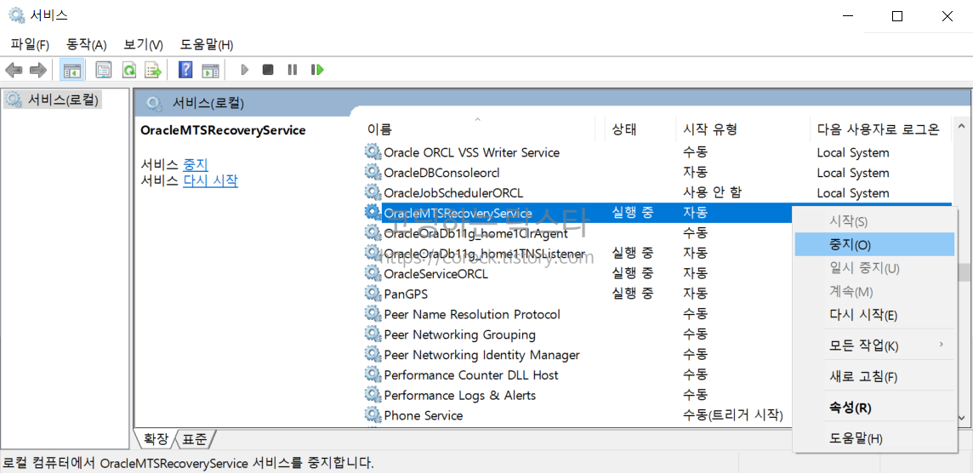Screen dimensions: 973x474
Task: Click the Stop Service square icon
Action: [267, 70]
